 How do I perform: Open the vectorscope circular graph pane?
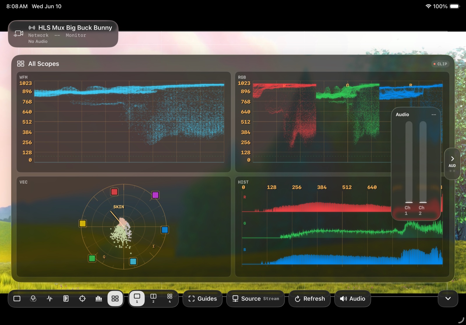[x=124, y=227]
